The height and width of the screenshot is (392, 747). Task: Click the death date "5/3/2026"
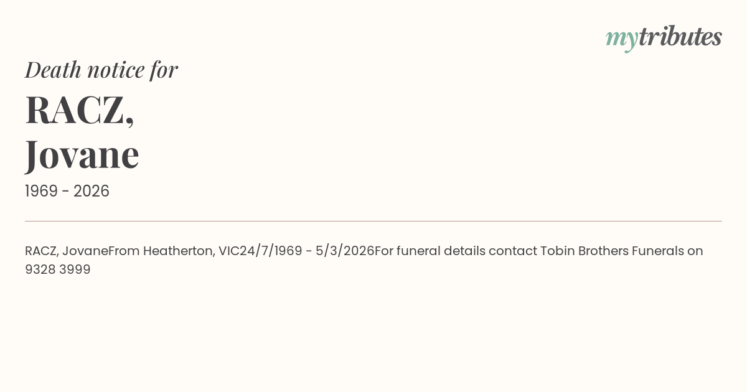click(x=346, y=251)
